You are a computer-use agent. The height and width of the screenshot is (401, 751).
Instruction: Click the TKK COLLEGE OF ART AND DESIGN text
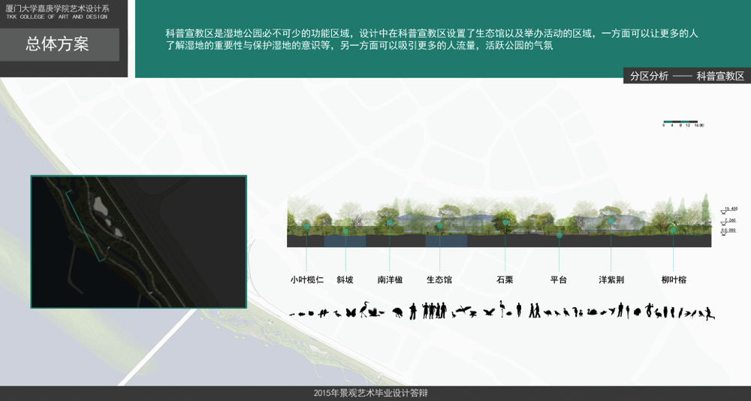[57, 17]
